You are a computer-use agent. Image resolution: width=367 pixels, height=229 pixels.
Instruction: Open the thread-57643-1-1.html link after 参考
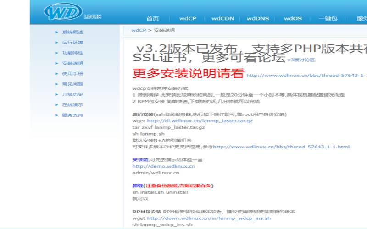(281, 147)
